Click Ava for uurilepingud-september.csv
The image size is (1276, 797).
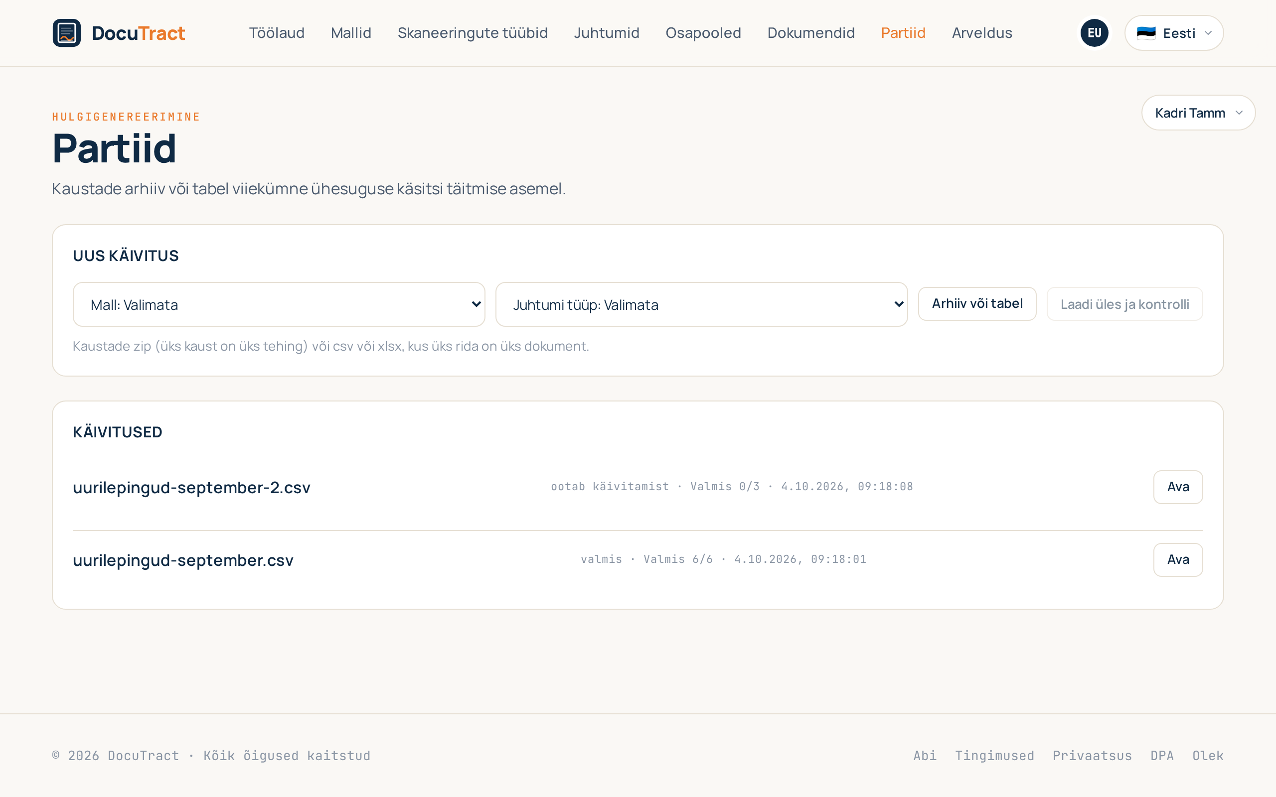point(1178,560)
